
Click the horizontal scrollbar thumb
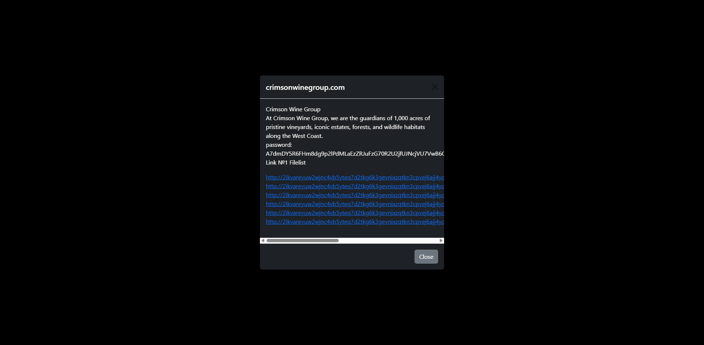pos(302,241)
